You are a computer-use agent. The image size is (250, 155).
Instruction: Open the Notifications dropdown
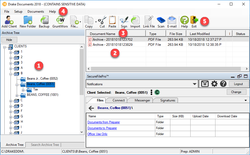tap(194, 84)
